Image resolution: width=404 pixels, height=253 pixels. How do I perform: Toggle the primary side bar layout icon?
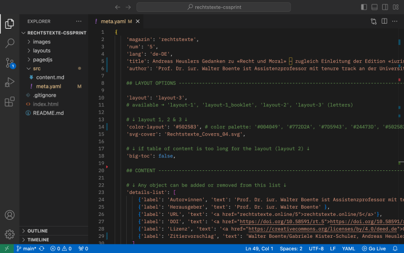tap(364, 7)
